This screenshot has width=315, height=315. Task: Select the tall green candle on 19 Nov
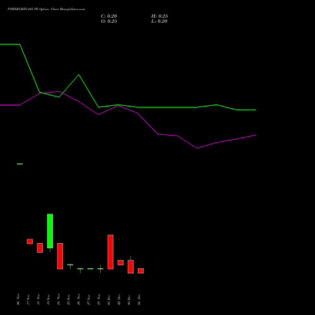(50, 231)
